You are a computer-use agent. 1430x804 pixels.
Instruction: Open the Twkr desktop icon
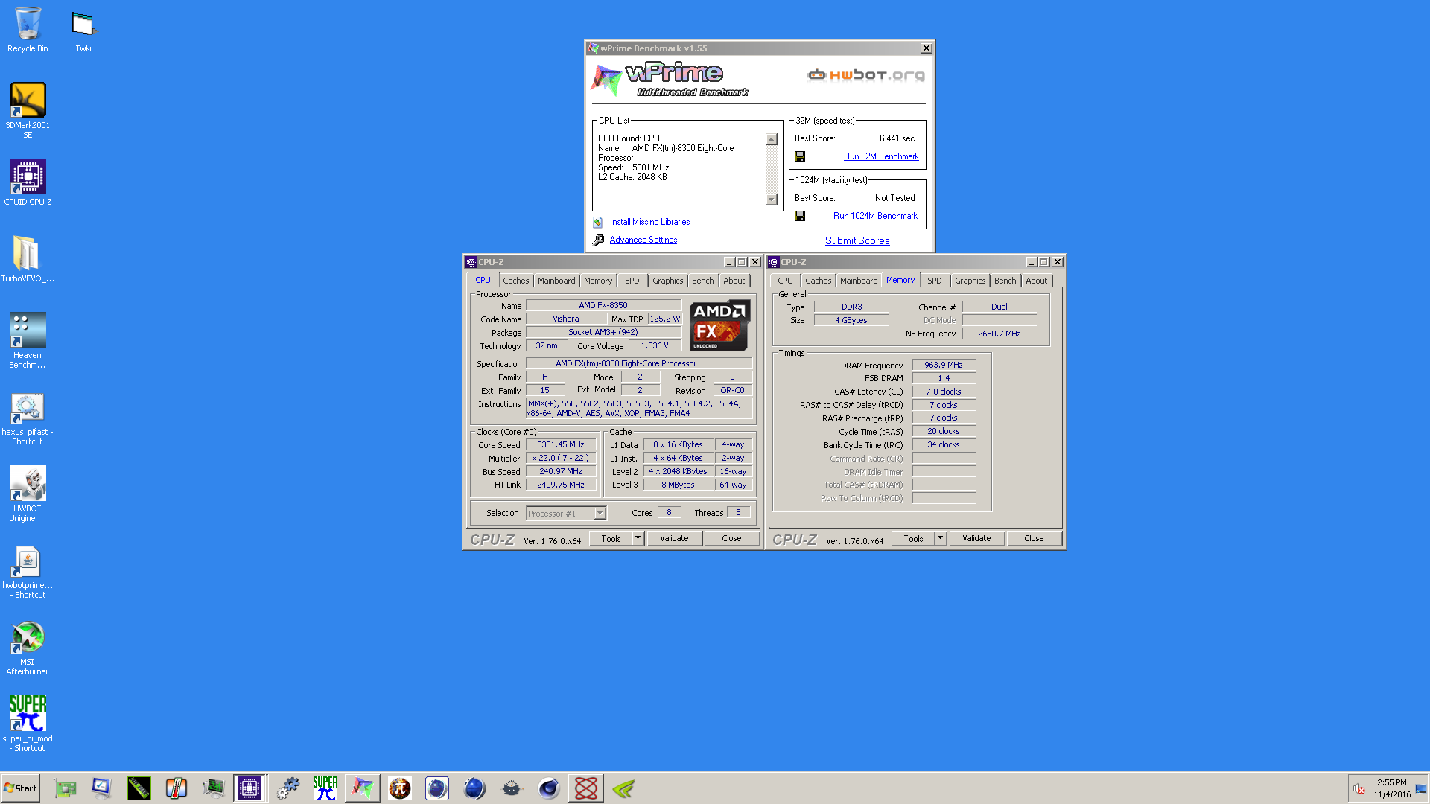coord(83,30)
